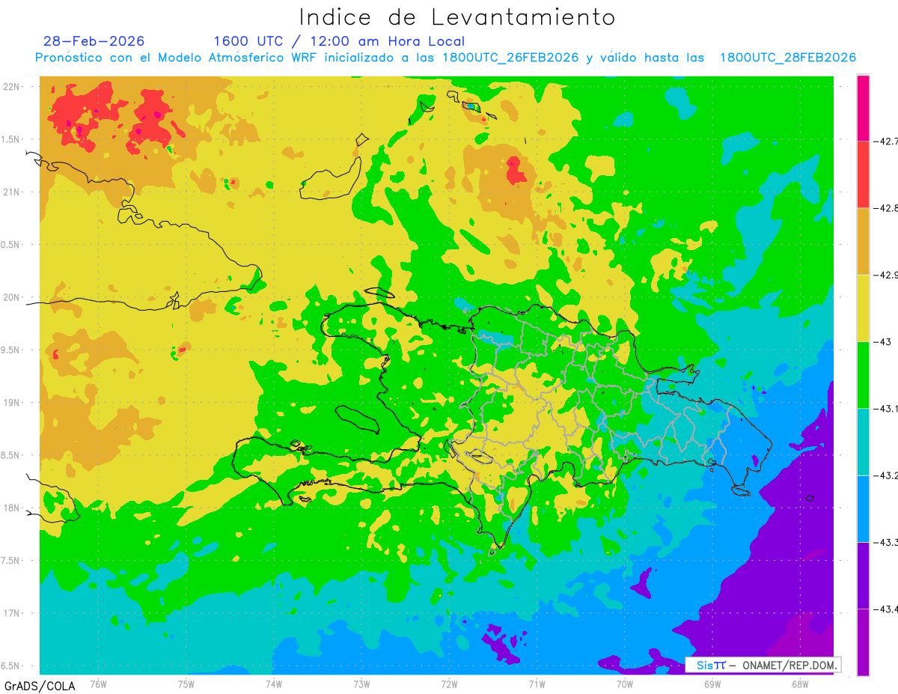
Task: Click the '1800UTC_28FEB2026' valid-until time text
Action: 788,58
